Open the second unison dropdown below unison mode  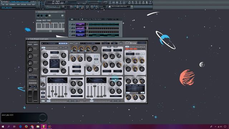click(77, 71)
